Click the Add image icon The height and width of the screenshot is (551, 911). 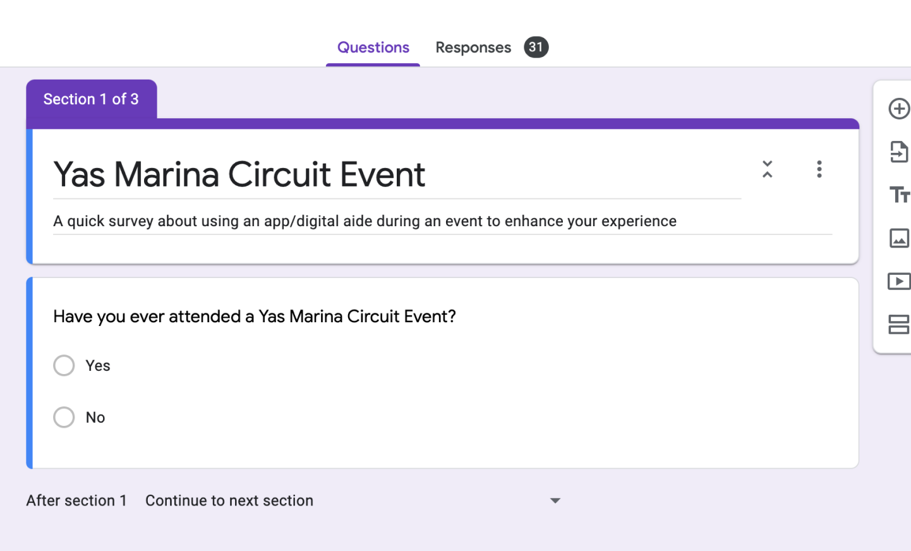point(898,238)
